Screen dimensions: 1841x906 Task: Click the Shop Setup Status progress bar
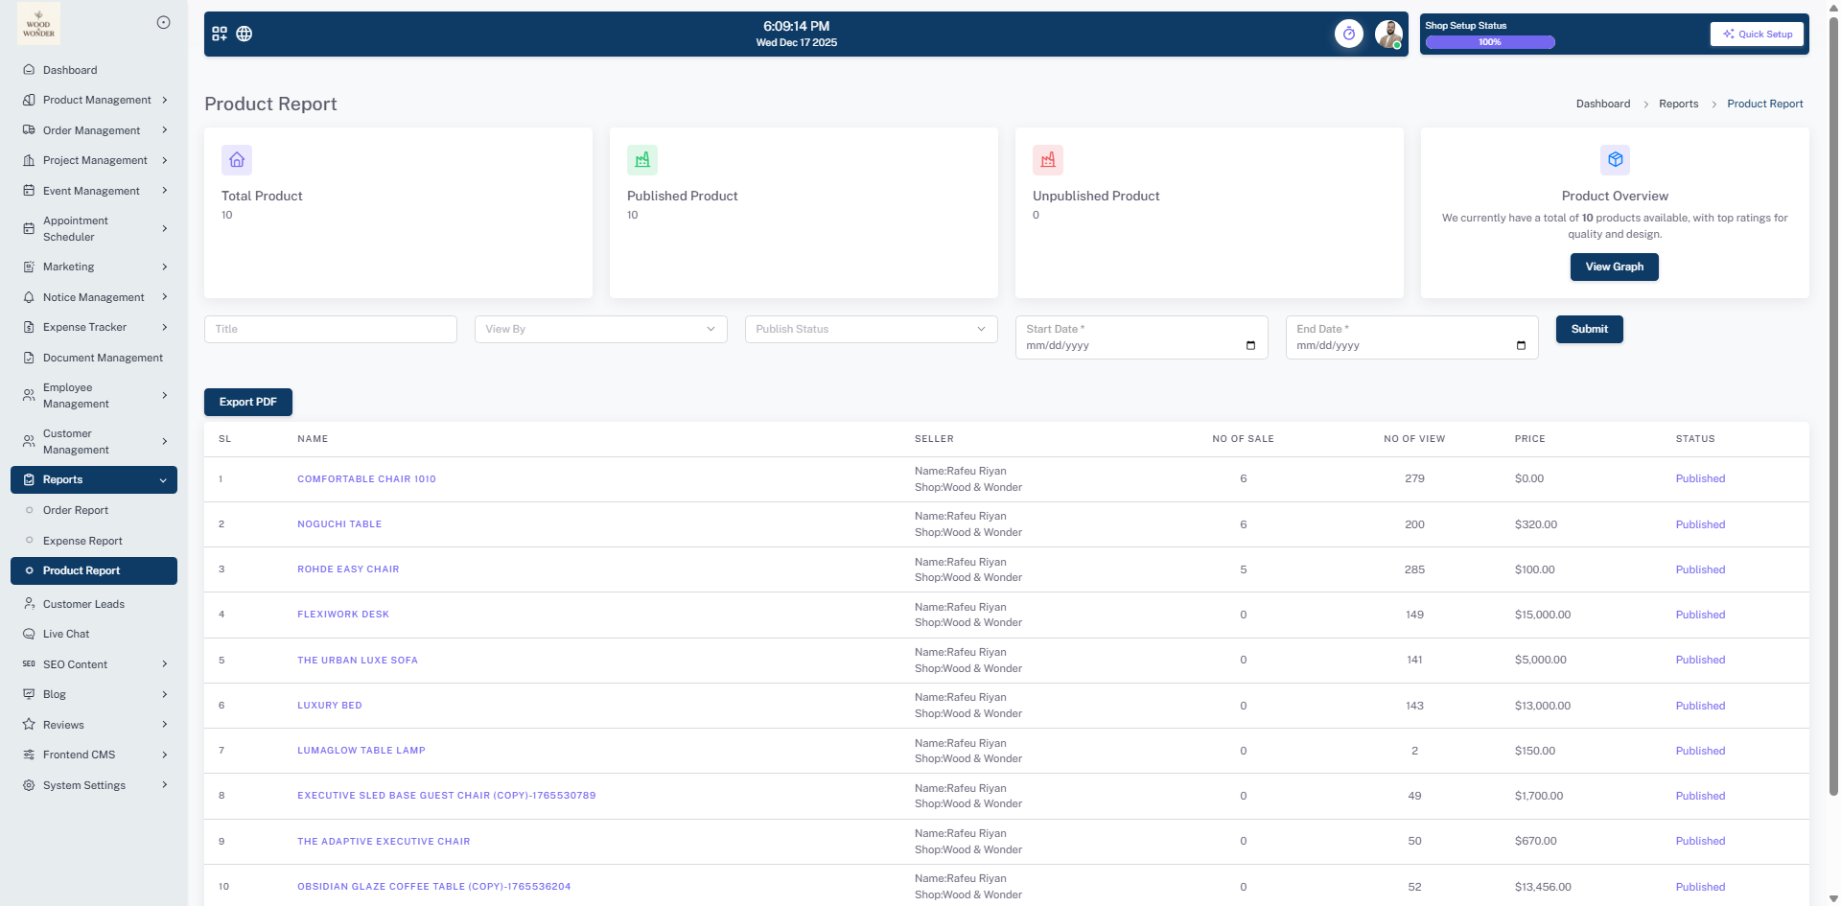coord(1489,42)
